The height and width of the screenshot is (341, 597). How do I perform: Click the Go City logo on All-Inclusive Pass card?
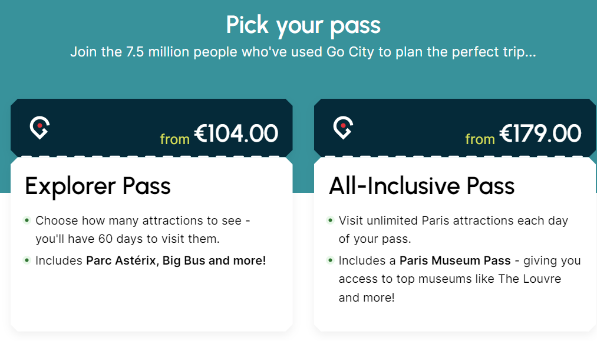pos(343,128)
